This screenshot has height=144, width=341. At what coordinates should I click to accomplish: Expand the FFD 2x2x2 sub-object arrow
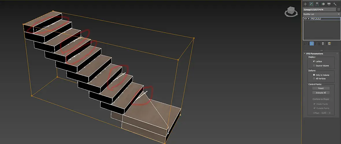pos(309,19)
